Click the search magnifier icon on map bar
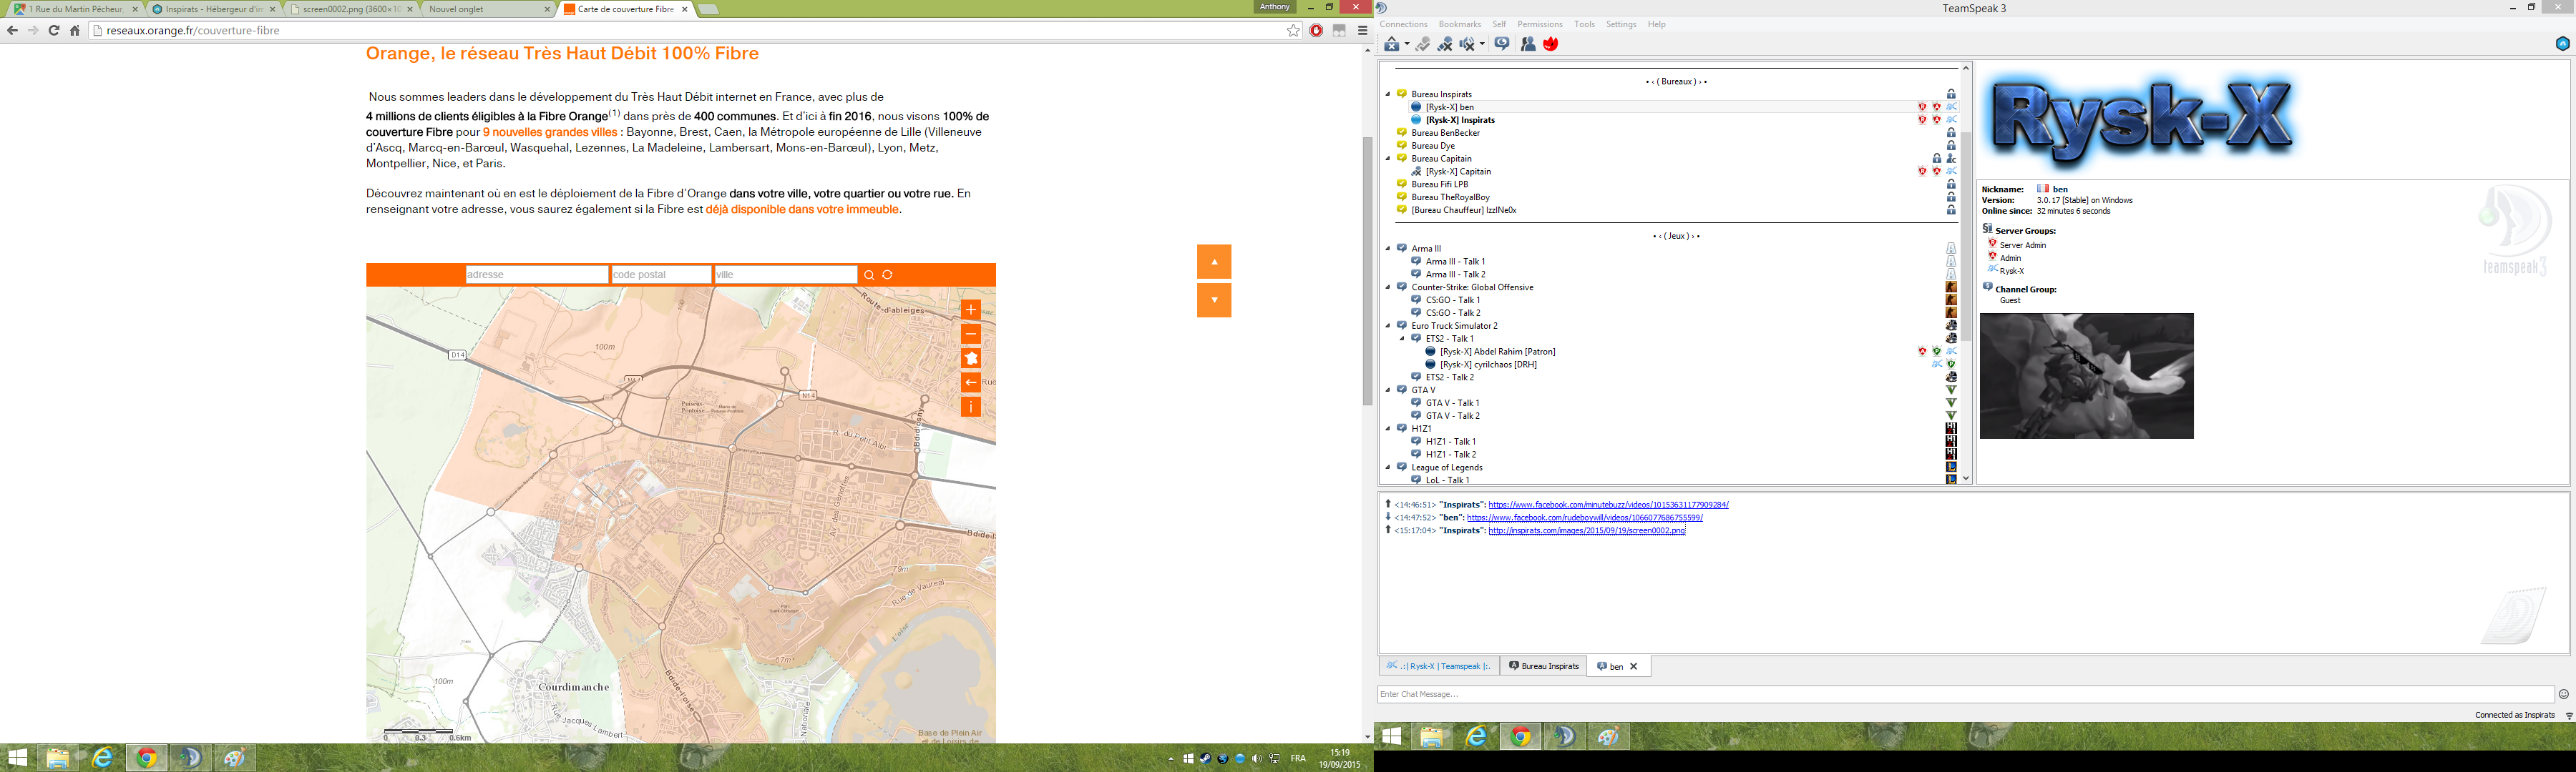This screenshot has height=772, width=2576. (x=869, y=276)
